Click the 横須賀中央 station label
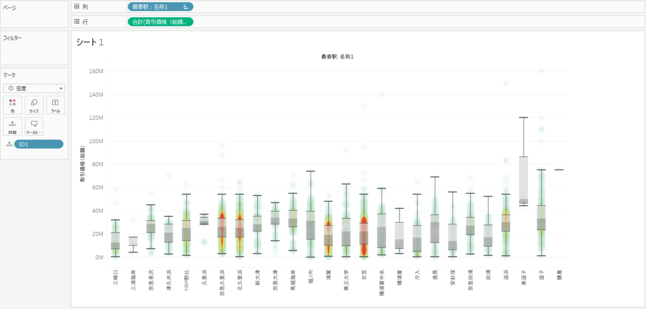646x309 pixels. pyautogui.click(x=382, y=282)
